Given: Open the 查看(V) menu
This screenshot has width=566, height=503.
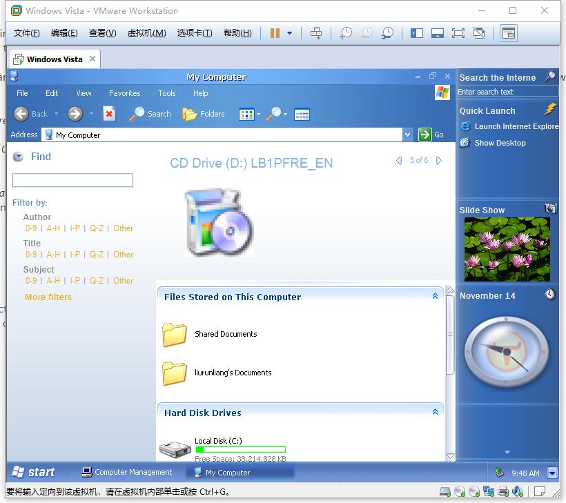Looking at the screenshot, I should point(103,33).
